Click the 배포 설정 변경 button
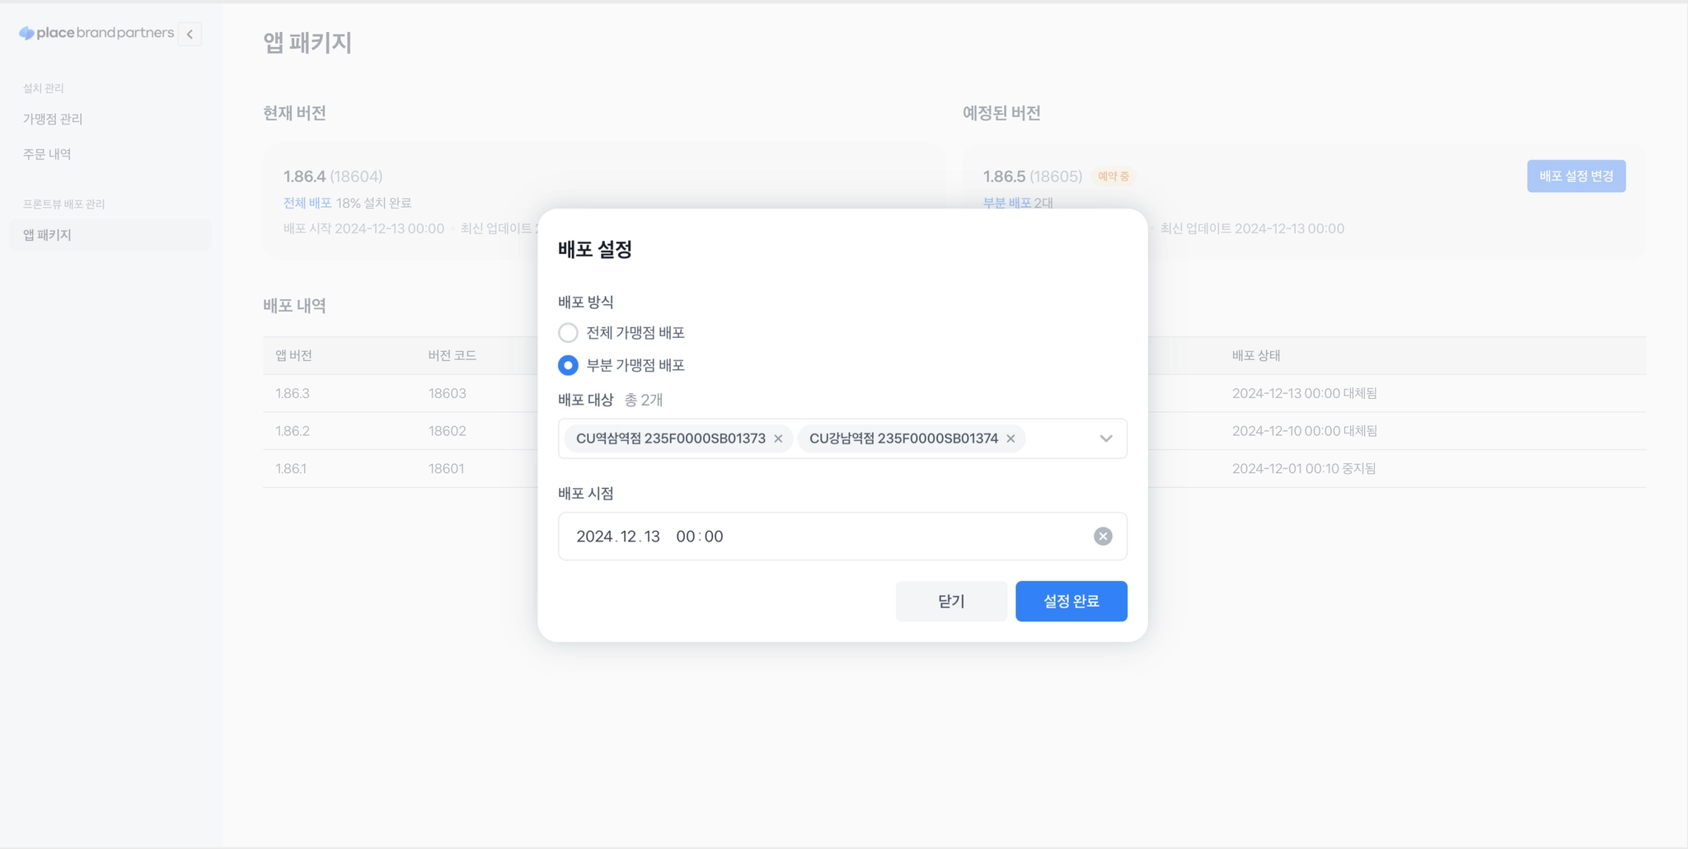The image size is (1688, 849). (x=1576, y=176)
